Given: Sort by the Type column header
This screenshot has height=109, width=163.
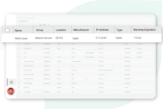Looking at the screenshot, I should tap(119, 30).
